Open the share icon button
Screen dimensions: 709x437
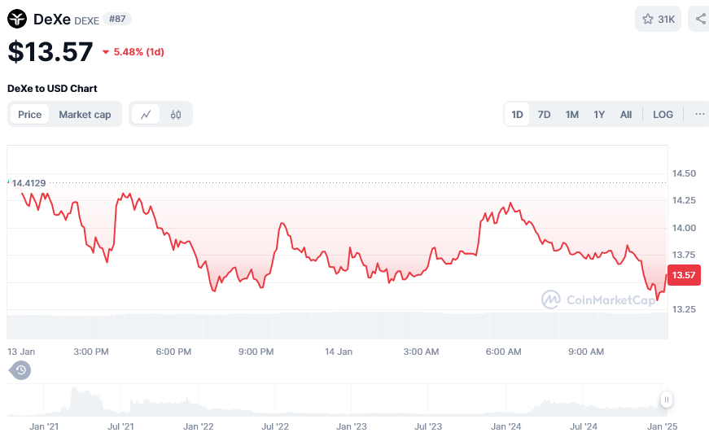click(699, 19)
